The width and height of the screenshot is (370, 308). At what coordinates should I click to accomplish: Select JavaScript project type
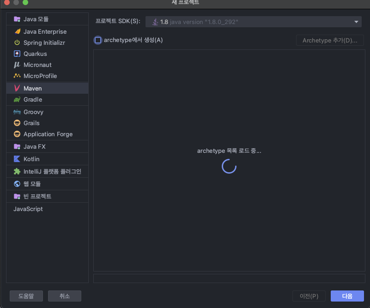pos(48,209)
